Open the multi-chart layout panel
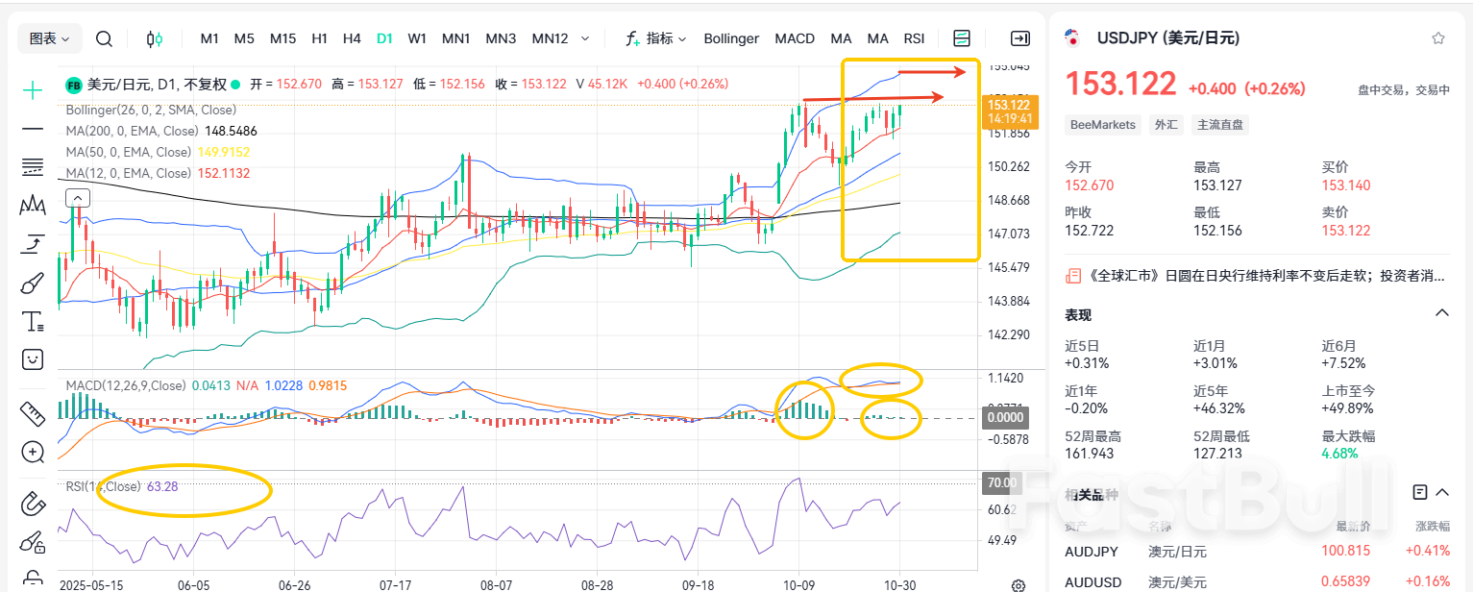Screen dimensions: 1473x592 click(x=962, y=37)
